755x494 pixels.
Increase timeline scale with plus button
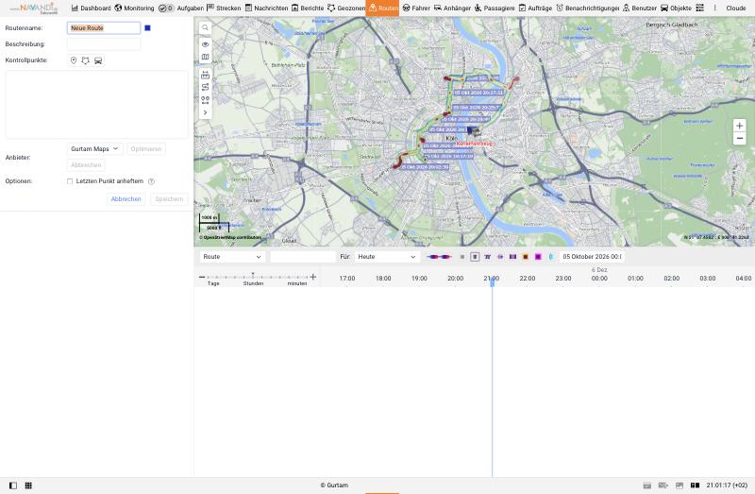point(313,277)
